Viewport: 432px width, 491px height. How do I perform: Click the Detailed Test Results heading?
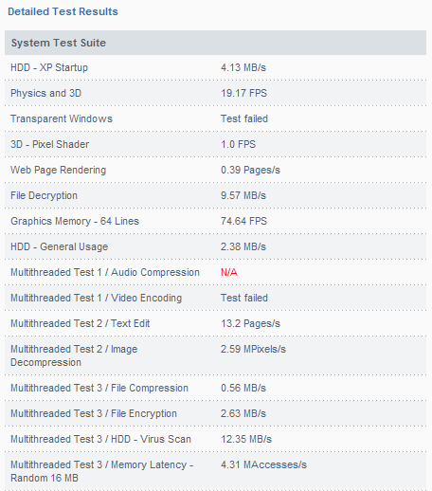pyautogui.click(x=63, y=11)
